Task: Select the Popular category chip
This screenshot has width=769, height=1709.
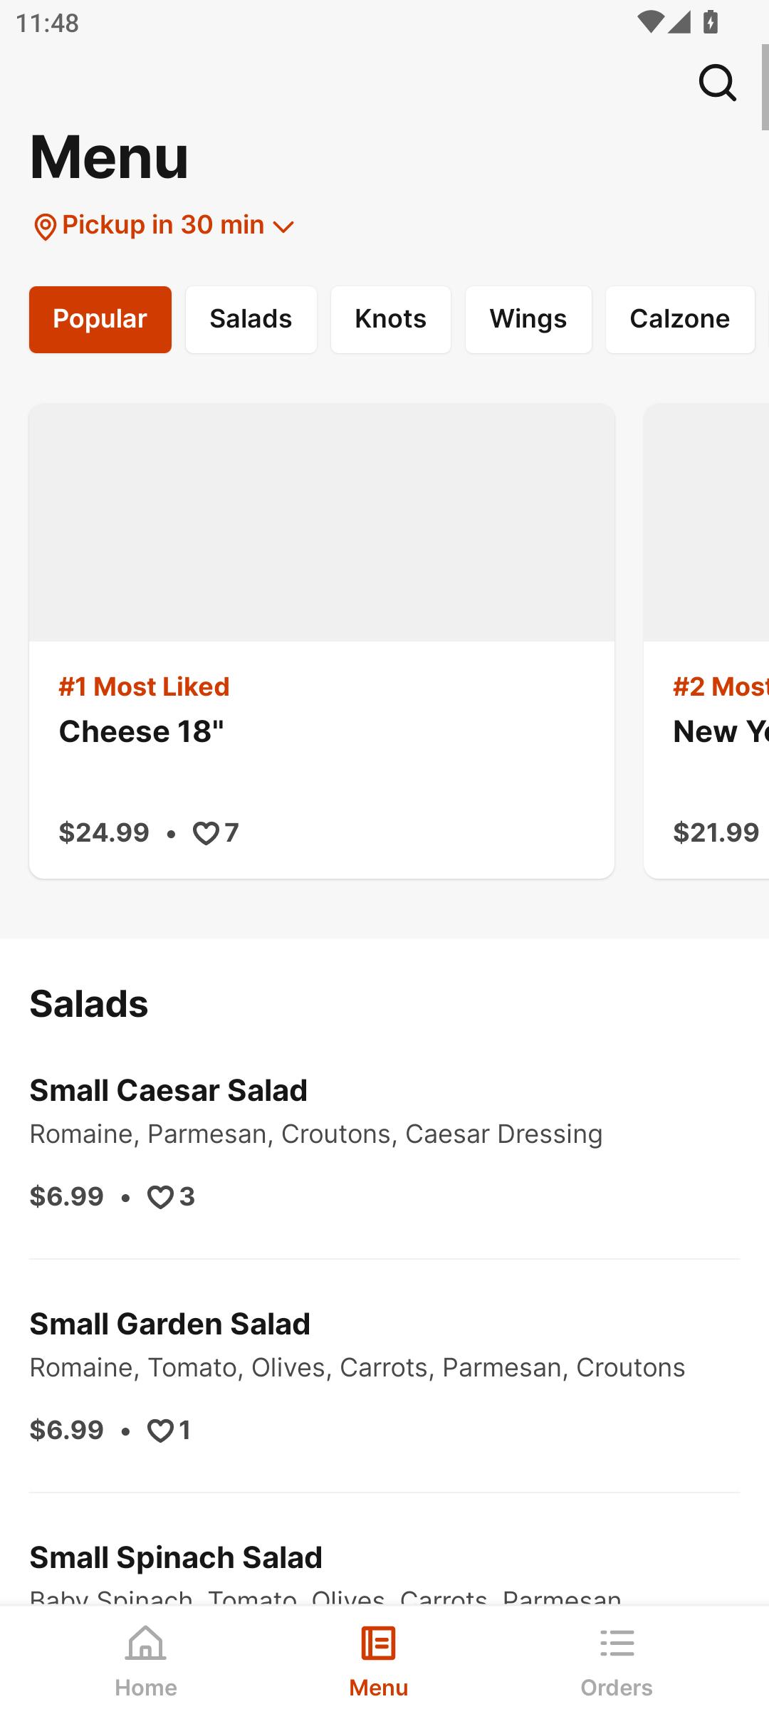Action: tap(100, 320)
